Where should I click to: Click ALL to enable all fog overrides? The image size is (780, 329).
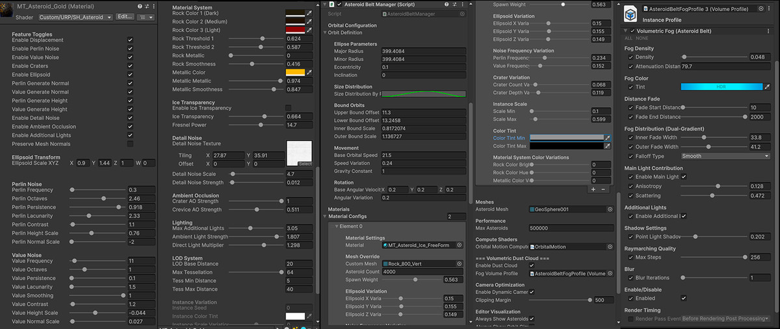point(628,38)
